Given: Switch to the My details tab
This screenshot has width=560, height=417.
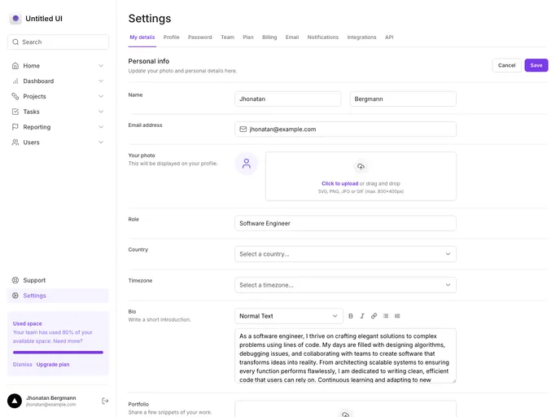Looking at the screenshot, I should pyautogui.click(x=142, y=37).
